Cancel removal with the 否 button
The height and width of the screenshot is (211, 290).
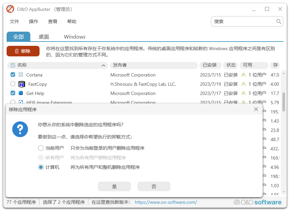coord(154,186)
